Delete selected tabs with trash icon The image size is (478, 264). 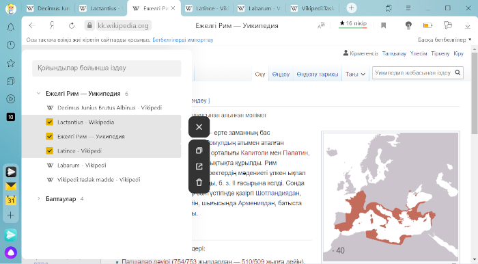point(199,183)
